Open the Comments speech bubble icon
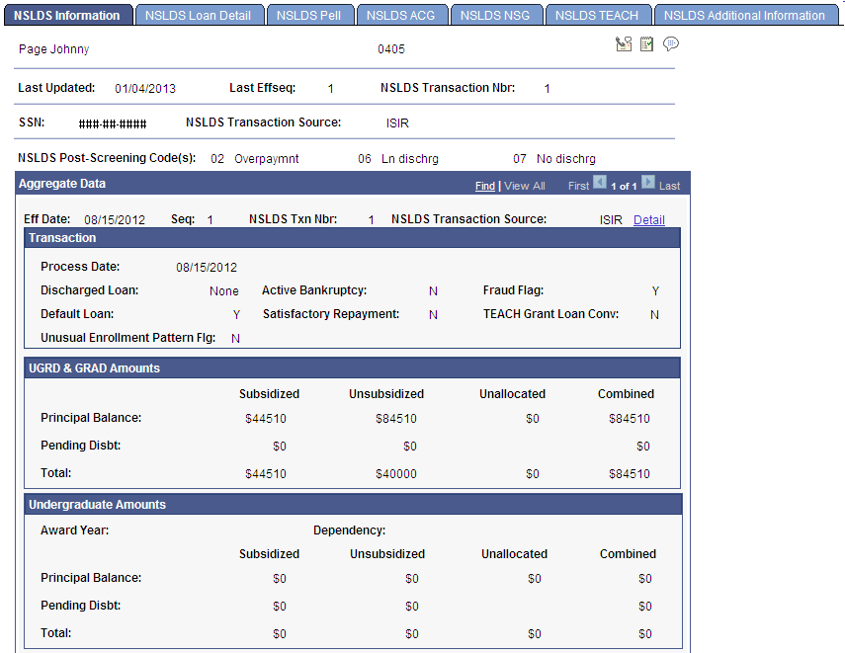Viewport: 845px width, 653px height. pyautogui.click(x=671, y=43)
